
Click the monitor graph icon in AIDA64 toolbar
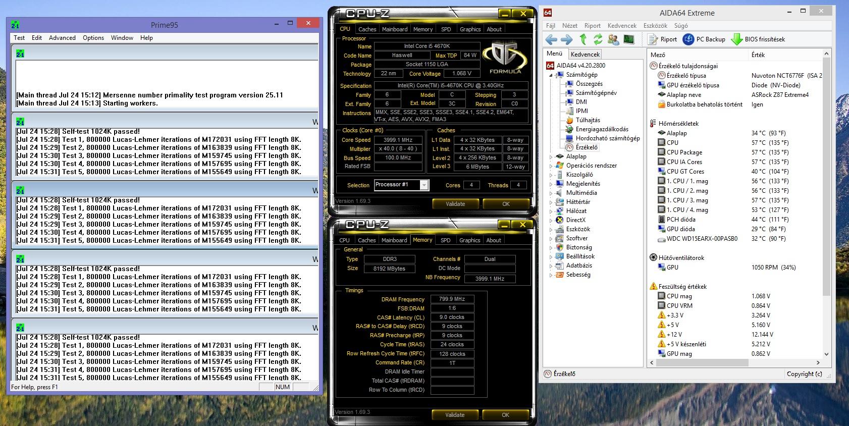coord(629,39)
